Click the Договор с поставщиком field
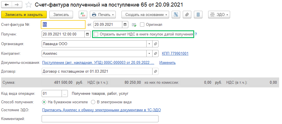The width and height of the screenshot is (282, 124). click(x=97, y=72)
